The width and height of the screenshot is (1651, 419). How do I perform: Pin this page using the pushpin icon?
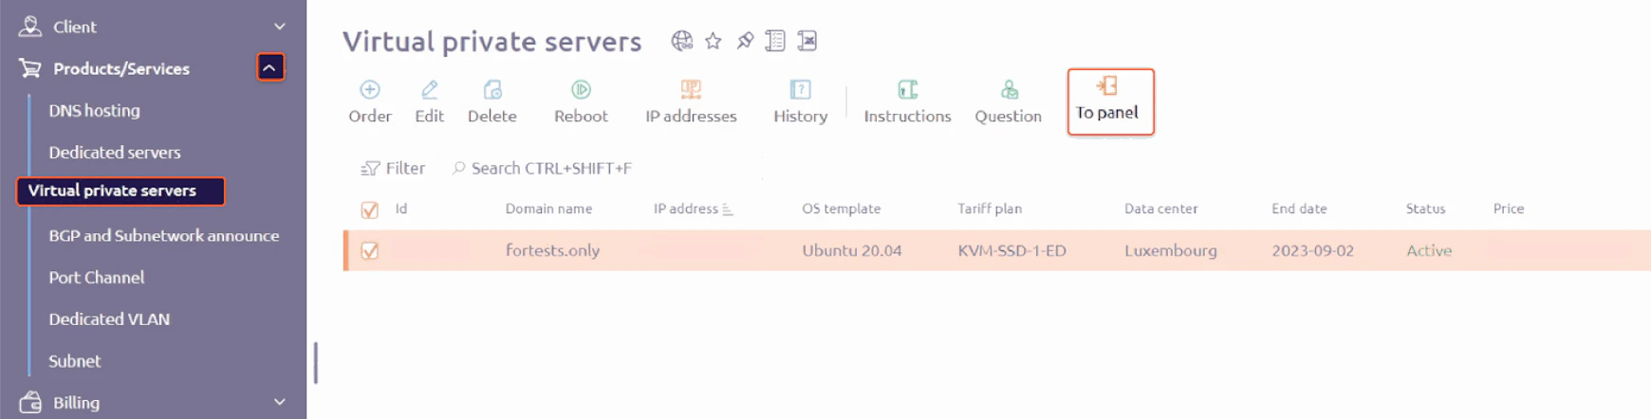tap(745, 41)
